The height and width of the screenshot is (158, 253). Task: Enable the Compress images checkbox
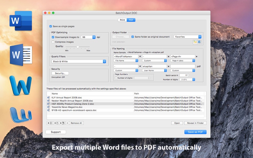[x=53, y=42]
